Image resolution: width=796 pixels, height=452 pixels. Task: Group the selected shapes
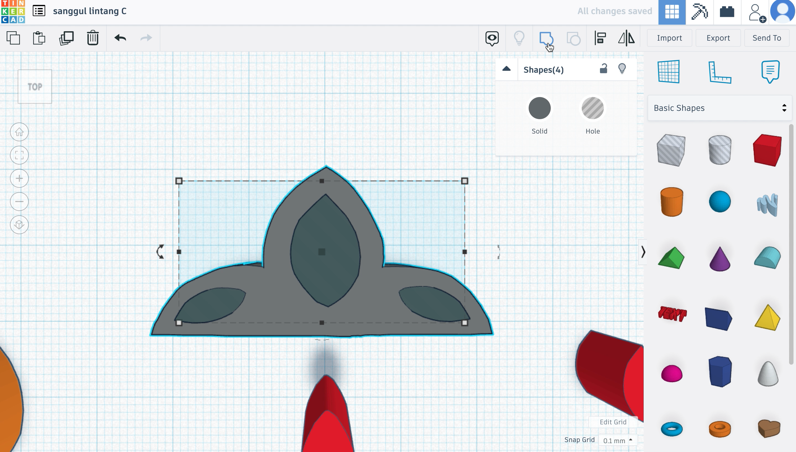(x=546, y=38)
